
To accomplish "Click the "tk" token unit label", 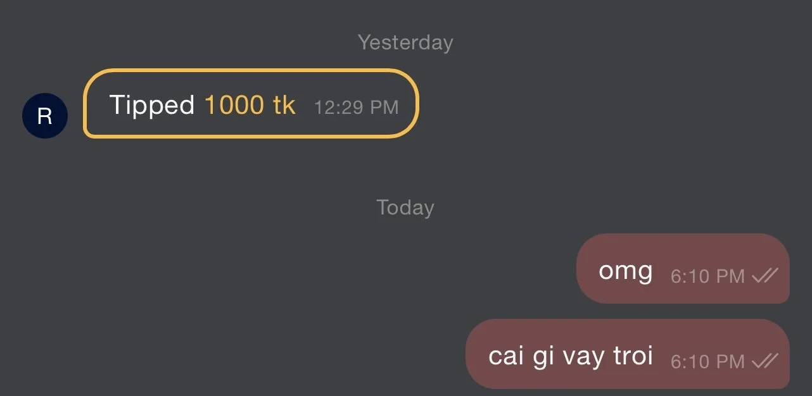I will [284, 105].
